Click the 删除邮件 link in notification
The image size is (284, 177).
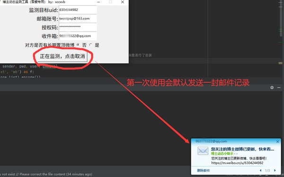(203, 170)
